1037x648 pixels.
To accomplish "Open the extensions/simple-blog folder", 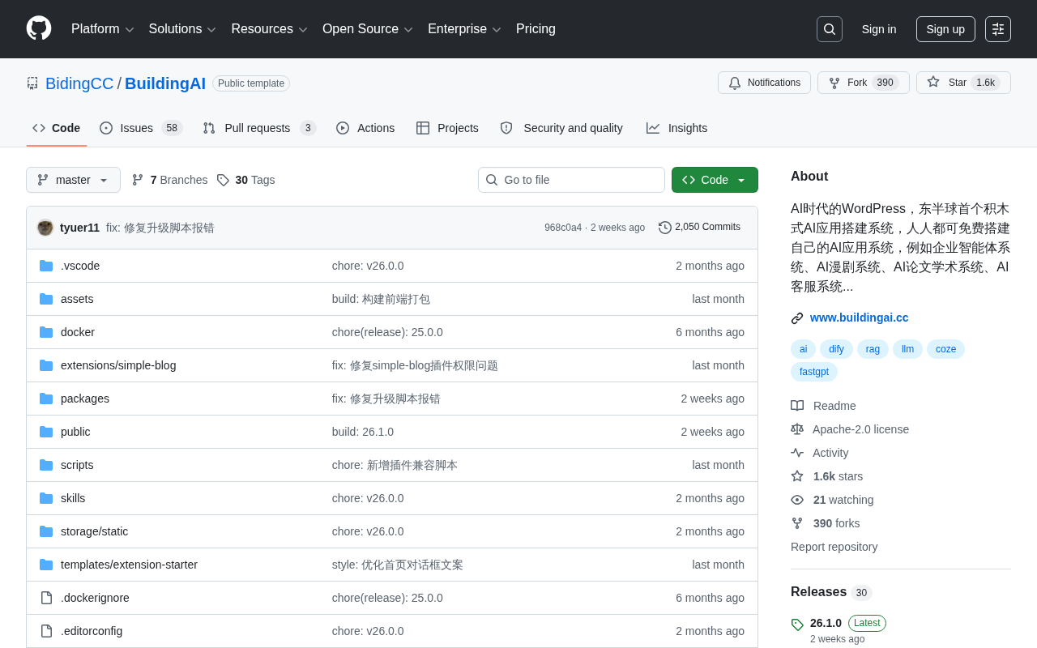I will (118, 365).
